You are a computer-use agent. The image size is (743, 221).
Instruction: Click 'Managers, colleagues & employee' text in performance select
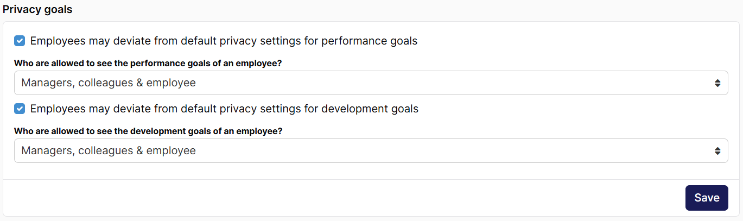click(109, 83)
